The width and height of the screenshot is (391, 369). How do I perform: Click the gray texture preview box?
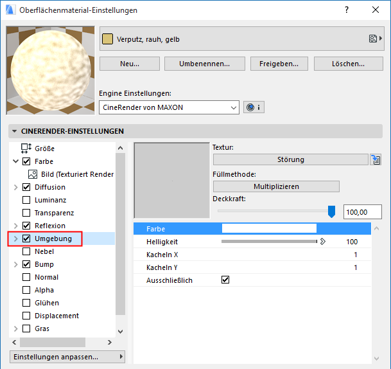click(172, 181)
